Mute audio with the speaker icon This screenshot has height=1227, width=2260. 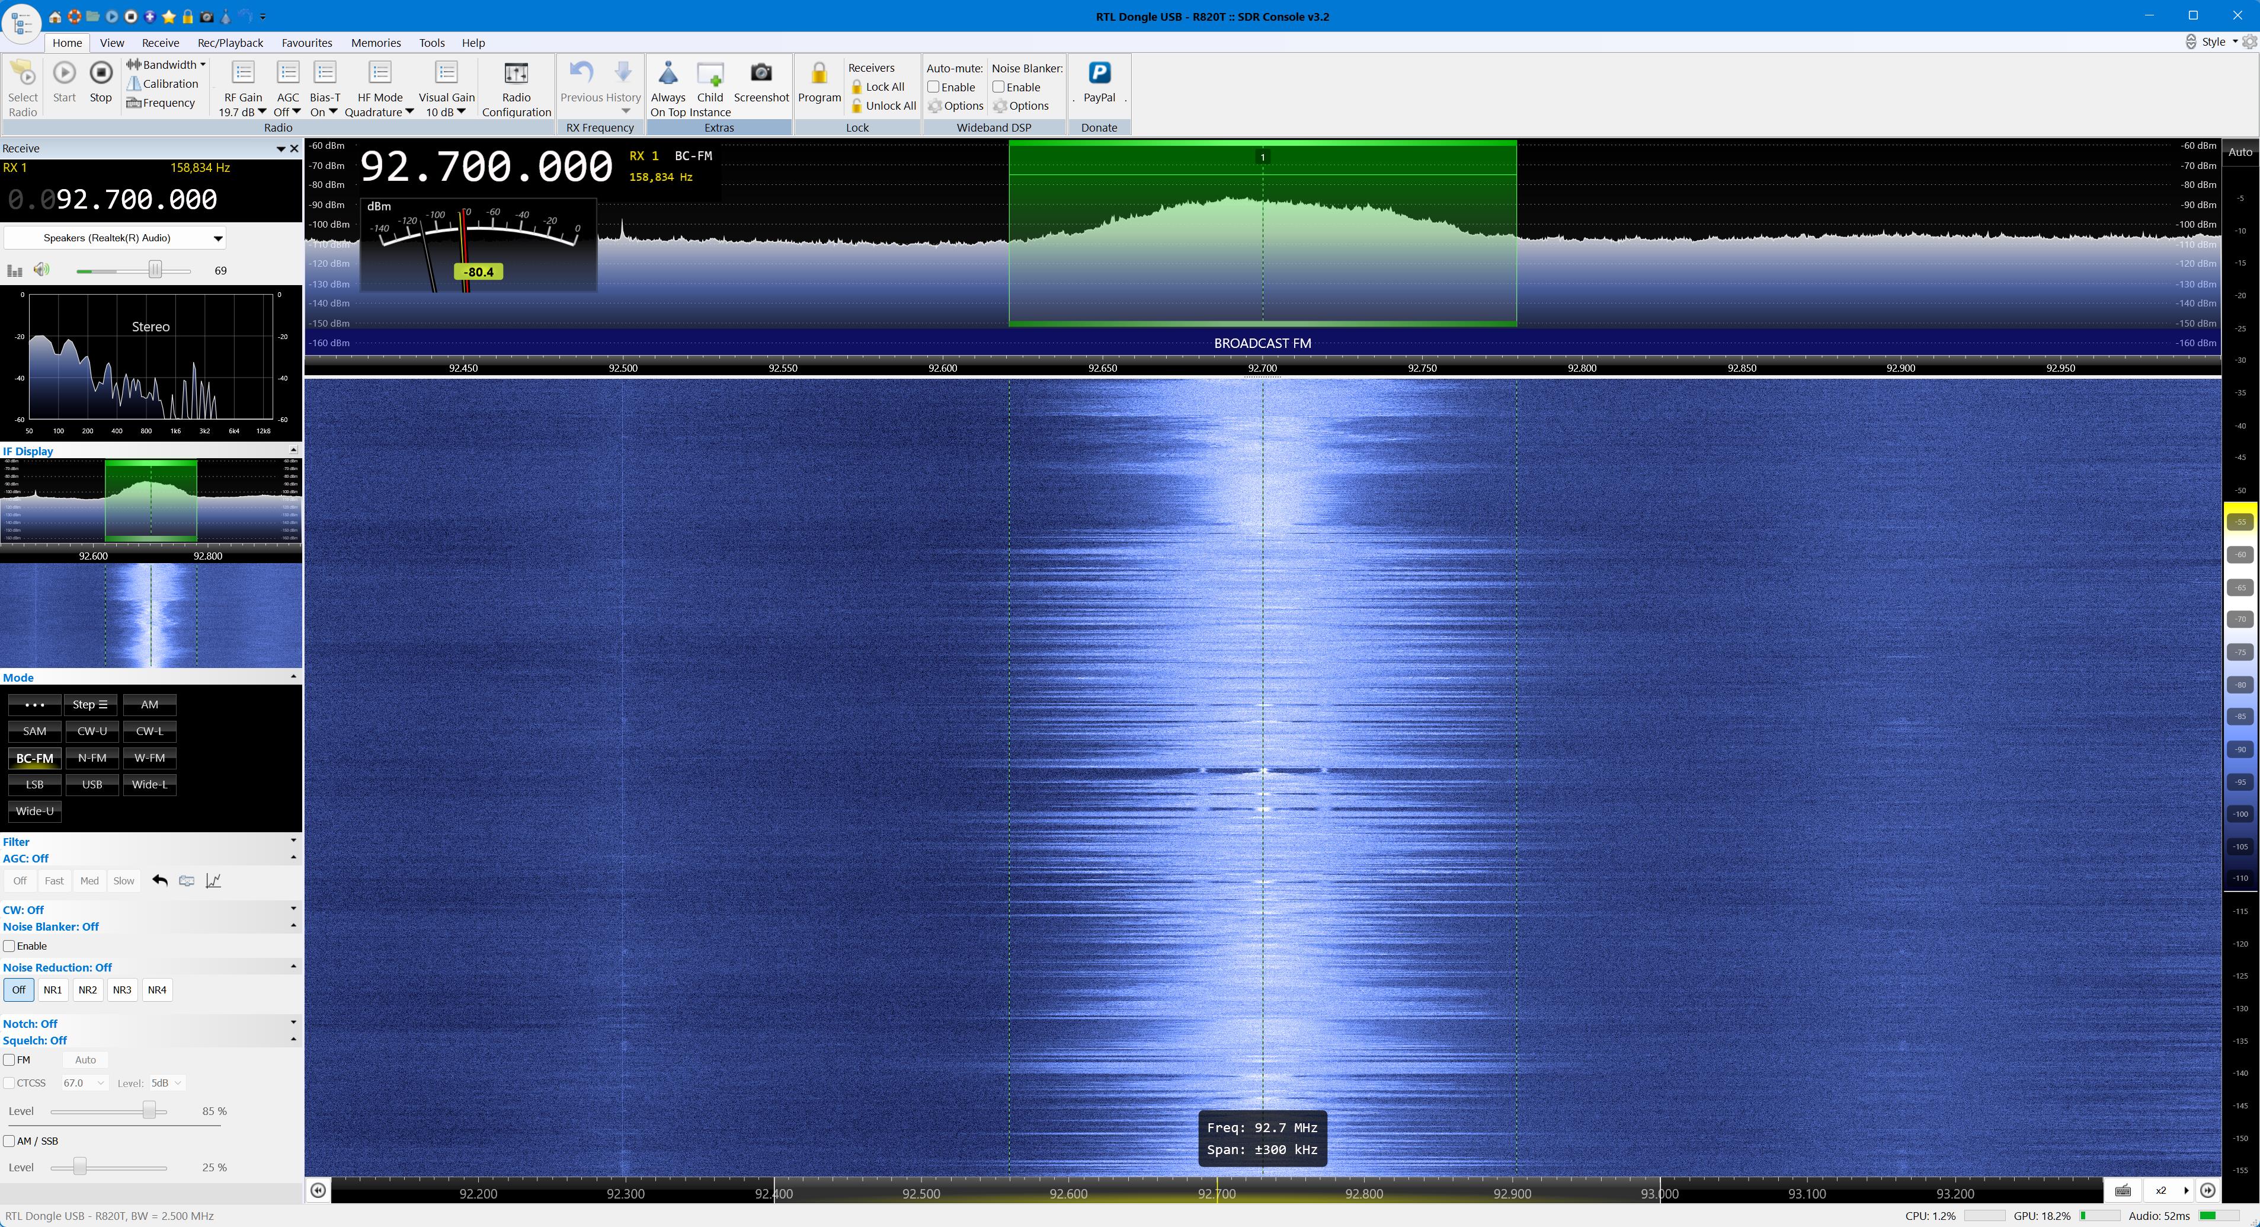(x=41, y=270)
